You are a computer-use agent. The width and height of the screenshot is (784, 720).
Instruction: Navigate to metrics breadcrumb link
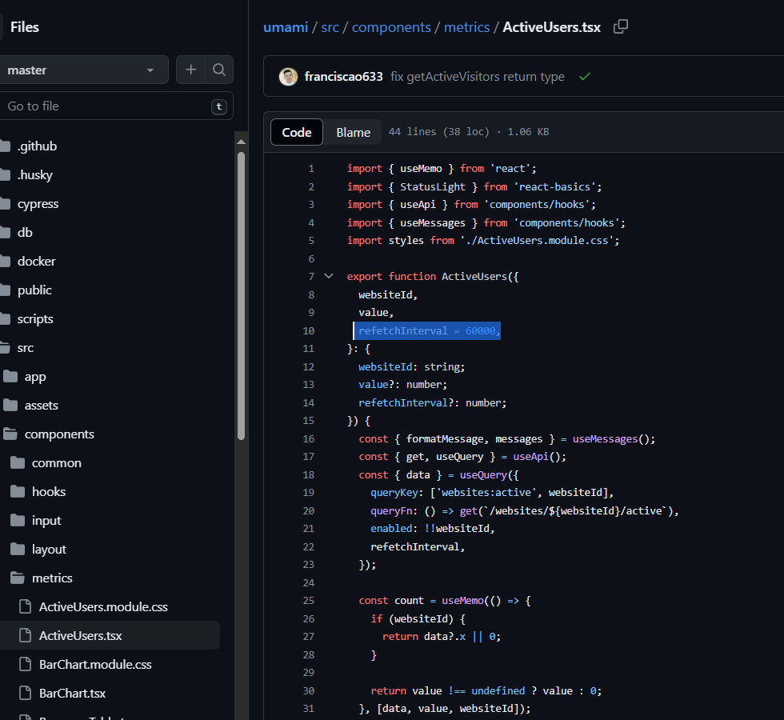point(466,27)
